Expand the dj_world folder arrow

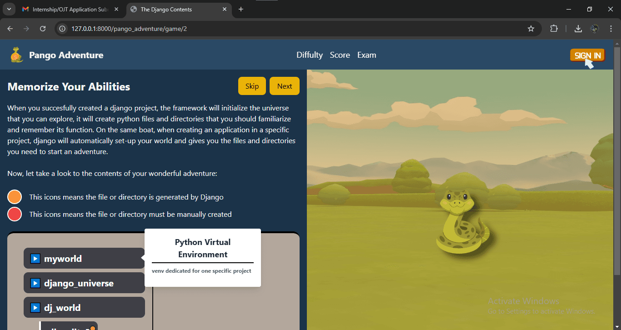35,308
